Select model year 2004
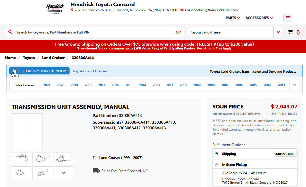 267,85
